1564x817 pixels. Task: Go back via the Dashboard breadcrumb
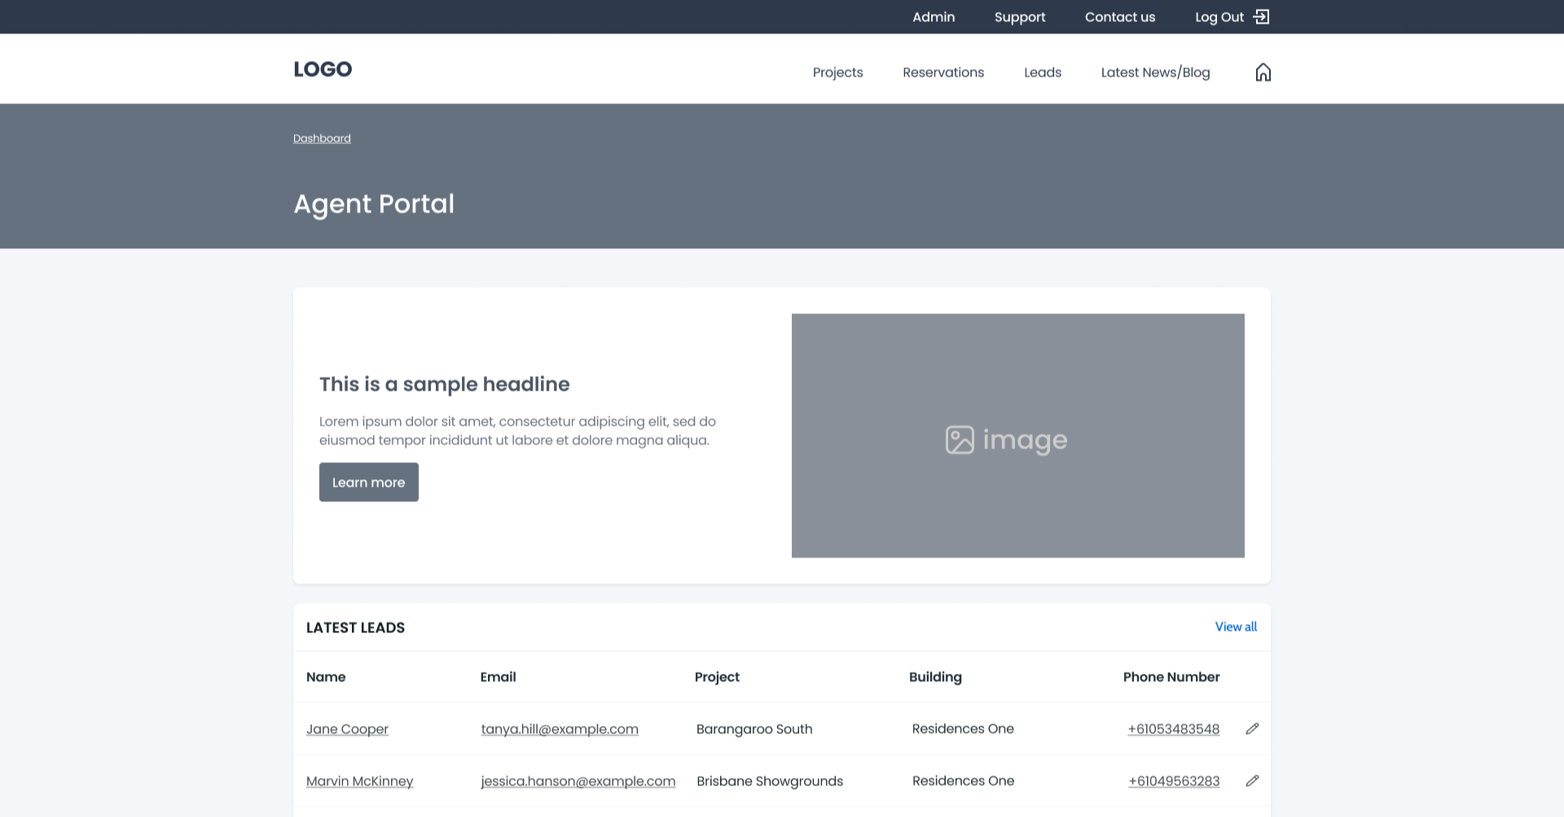click(321, 138)
